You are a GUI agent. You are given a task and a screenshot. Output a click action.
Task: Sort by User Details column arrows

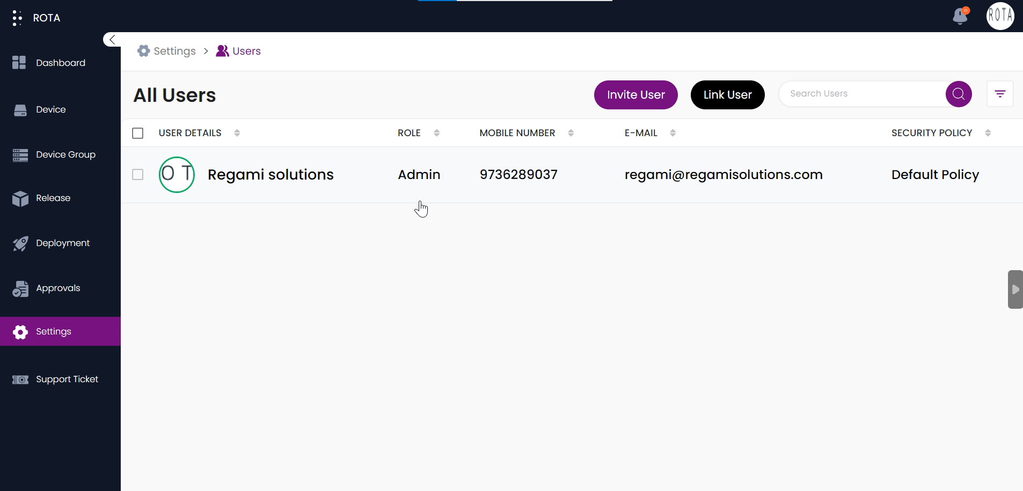click(237, 133)
